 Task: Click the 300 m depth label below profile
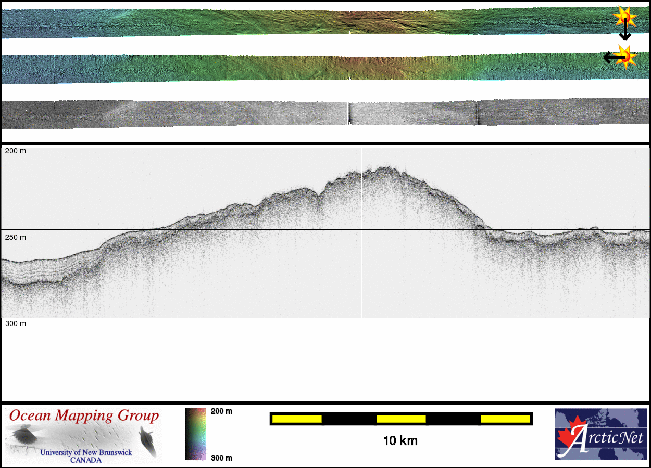tap(15, 323)
